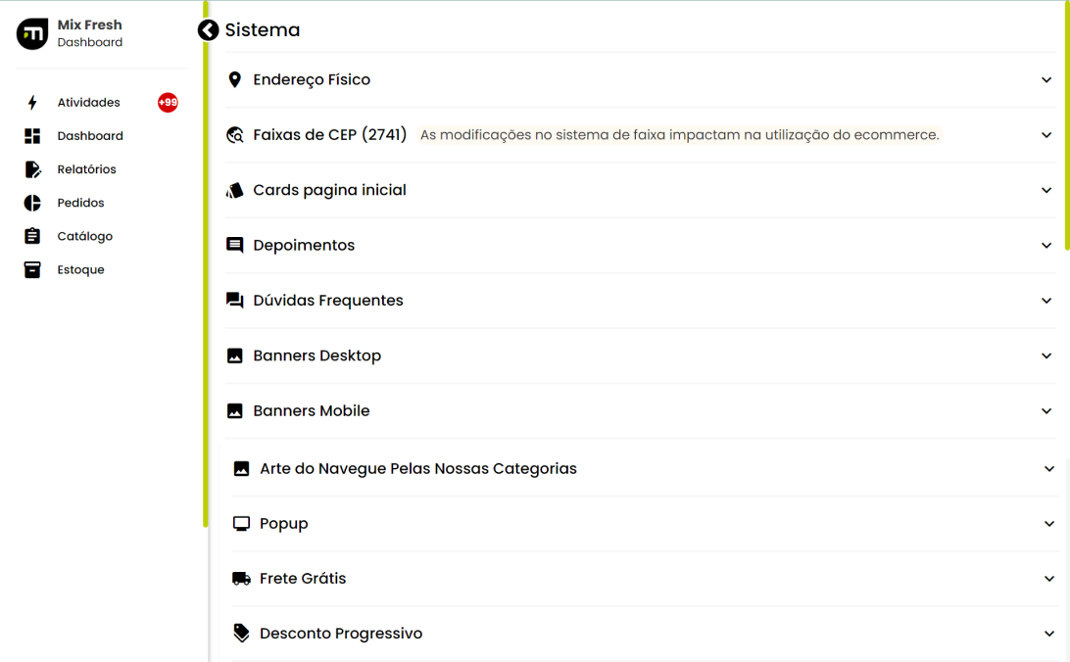Expand the Dúvidas Frequentes chevron

click(x=1046, y=301)
